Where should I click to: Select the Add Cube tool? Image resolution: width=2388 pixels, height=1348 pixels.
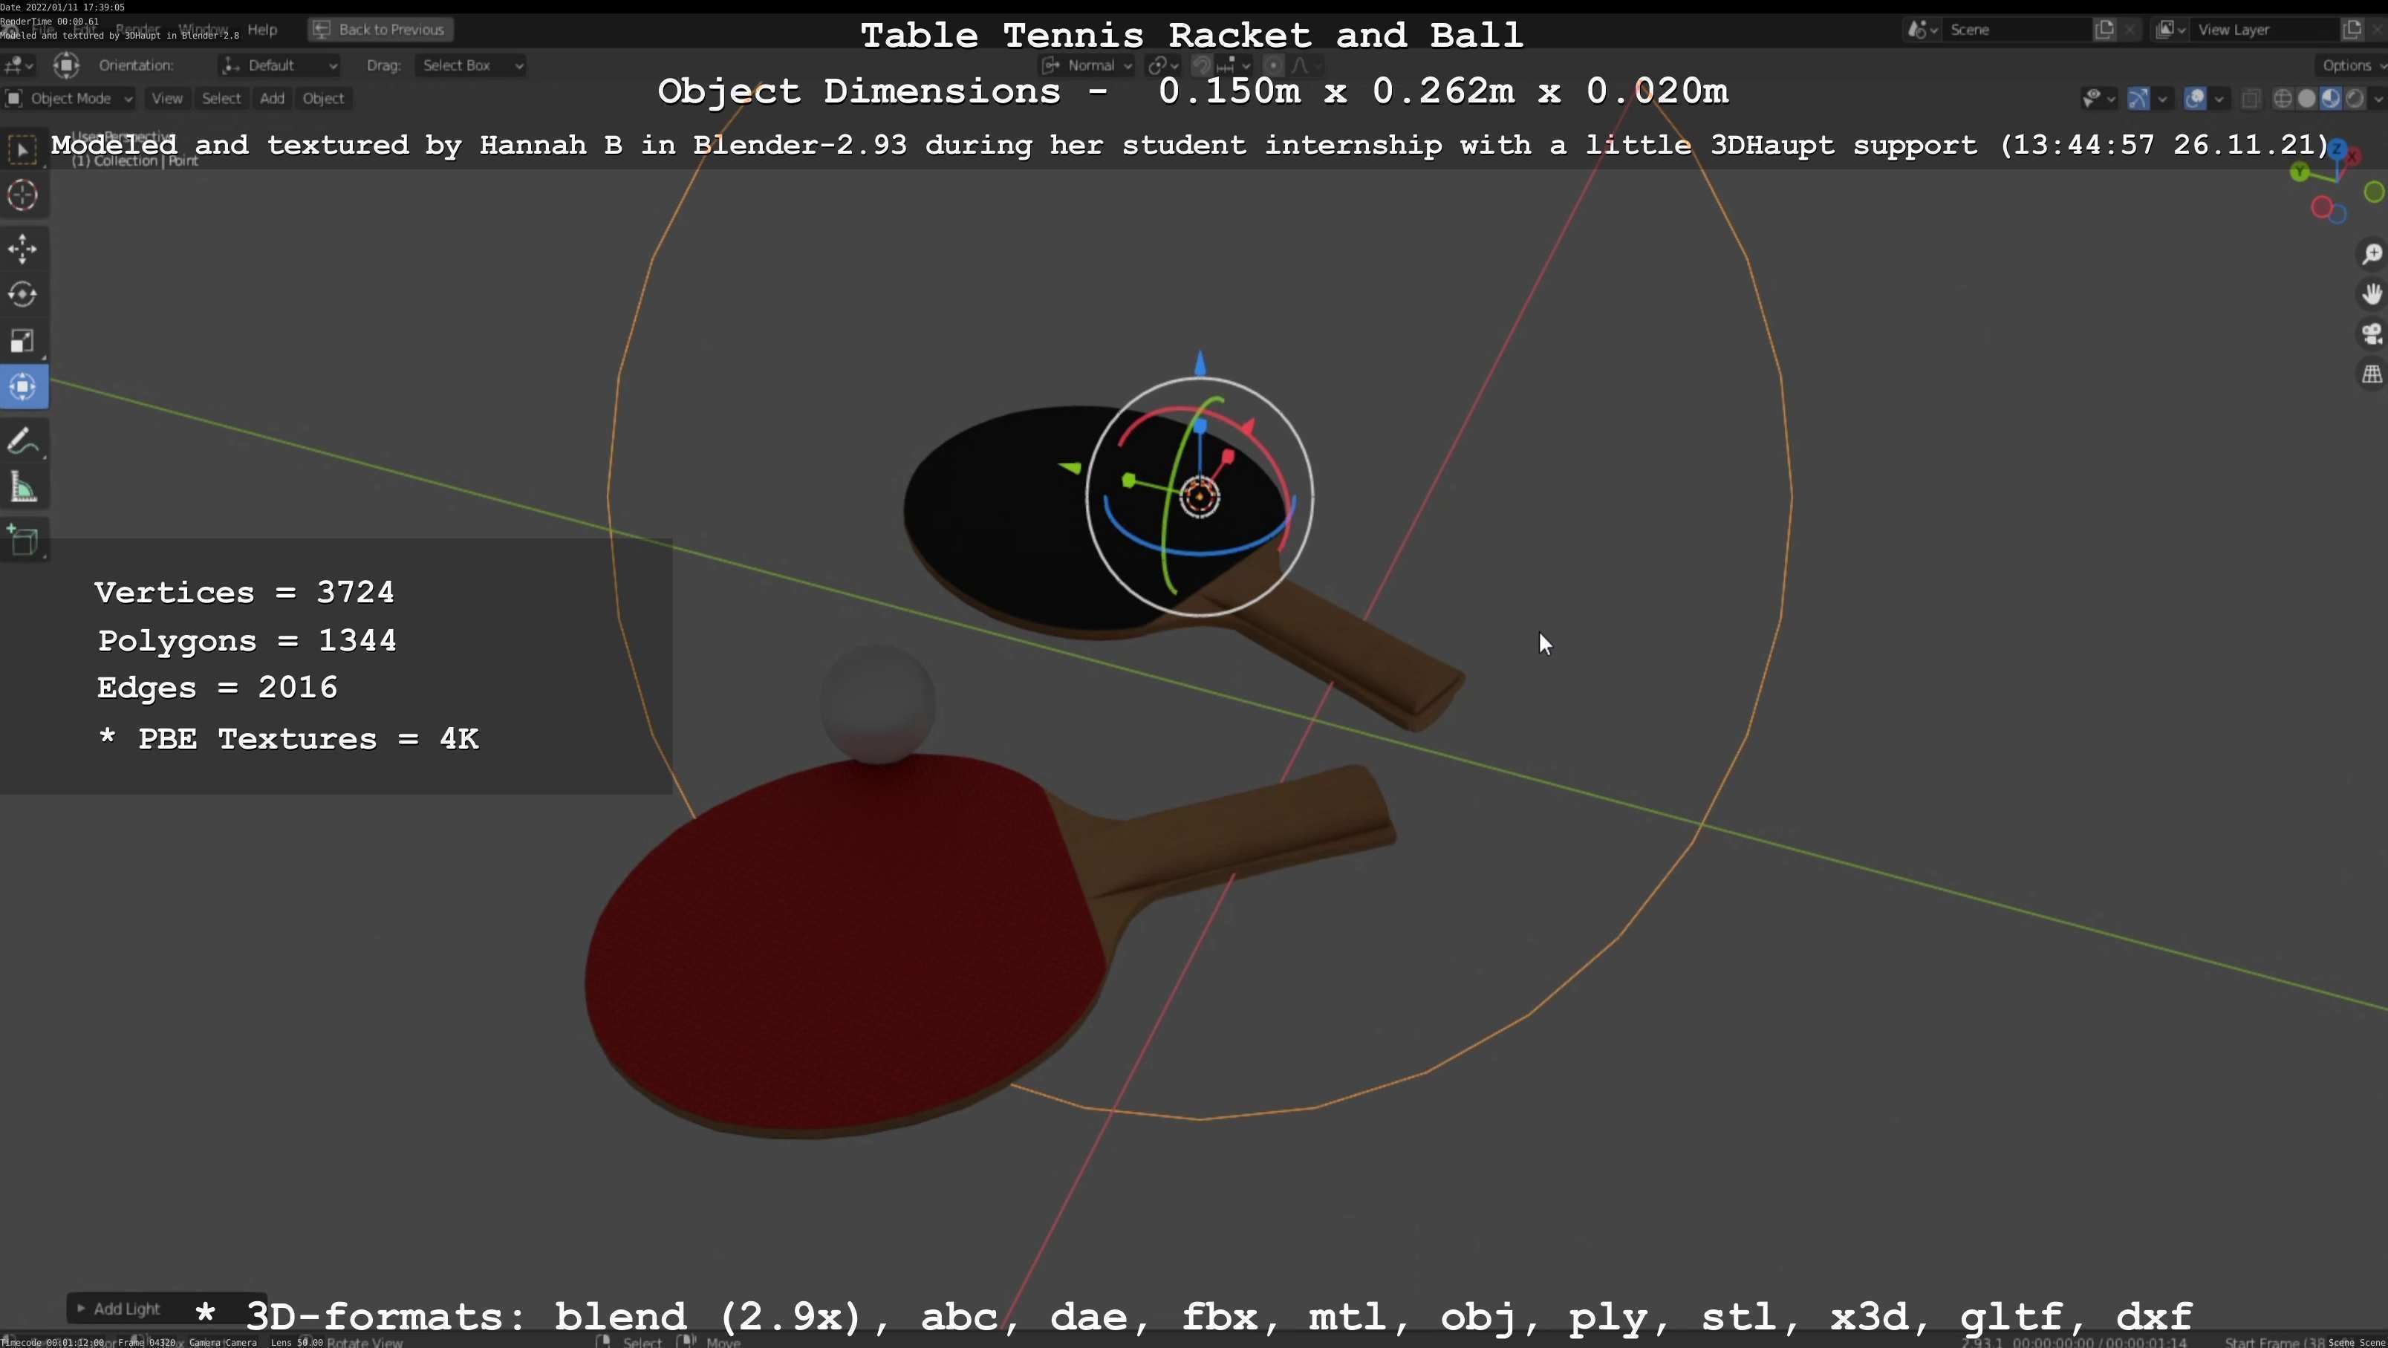pyautogui.click(x=23, y=541)
